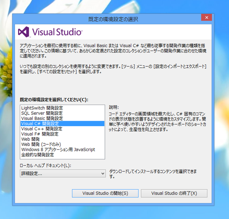Choose 全般的な開発設定 in the list
The height and width of the screenshot is (219, 229).
point(62,155)
